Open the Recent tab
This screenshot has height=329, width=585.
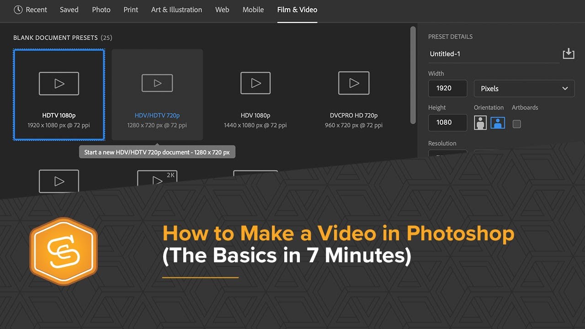click(x=30, y=10)
